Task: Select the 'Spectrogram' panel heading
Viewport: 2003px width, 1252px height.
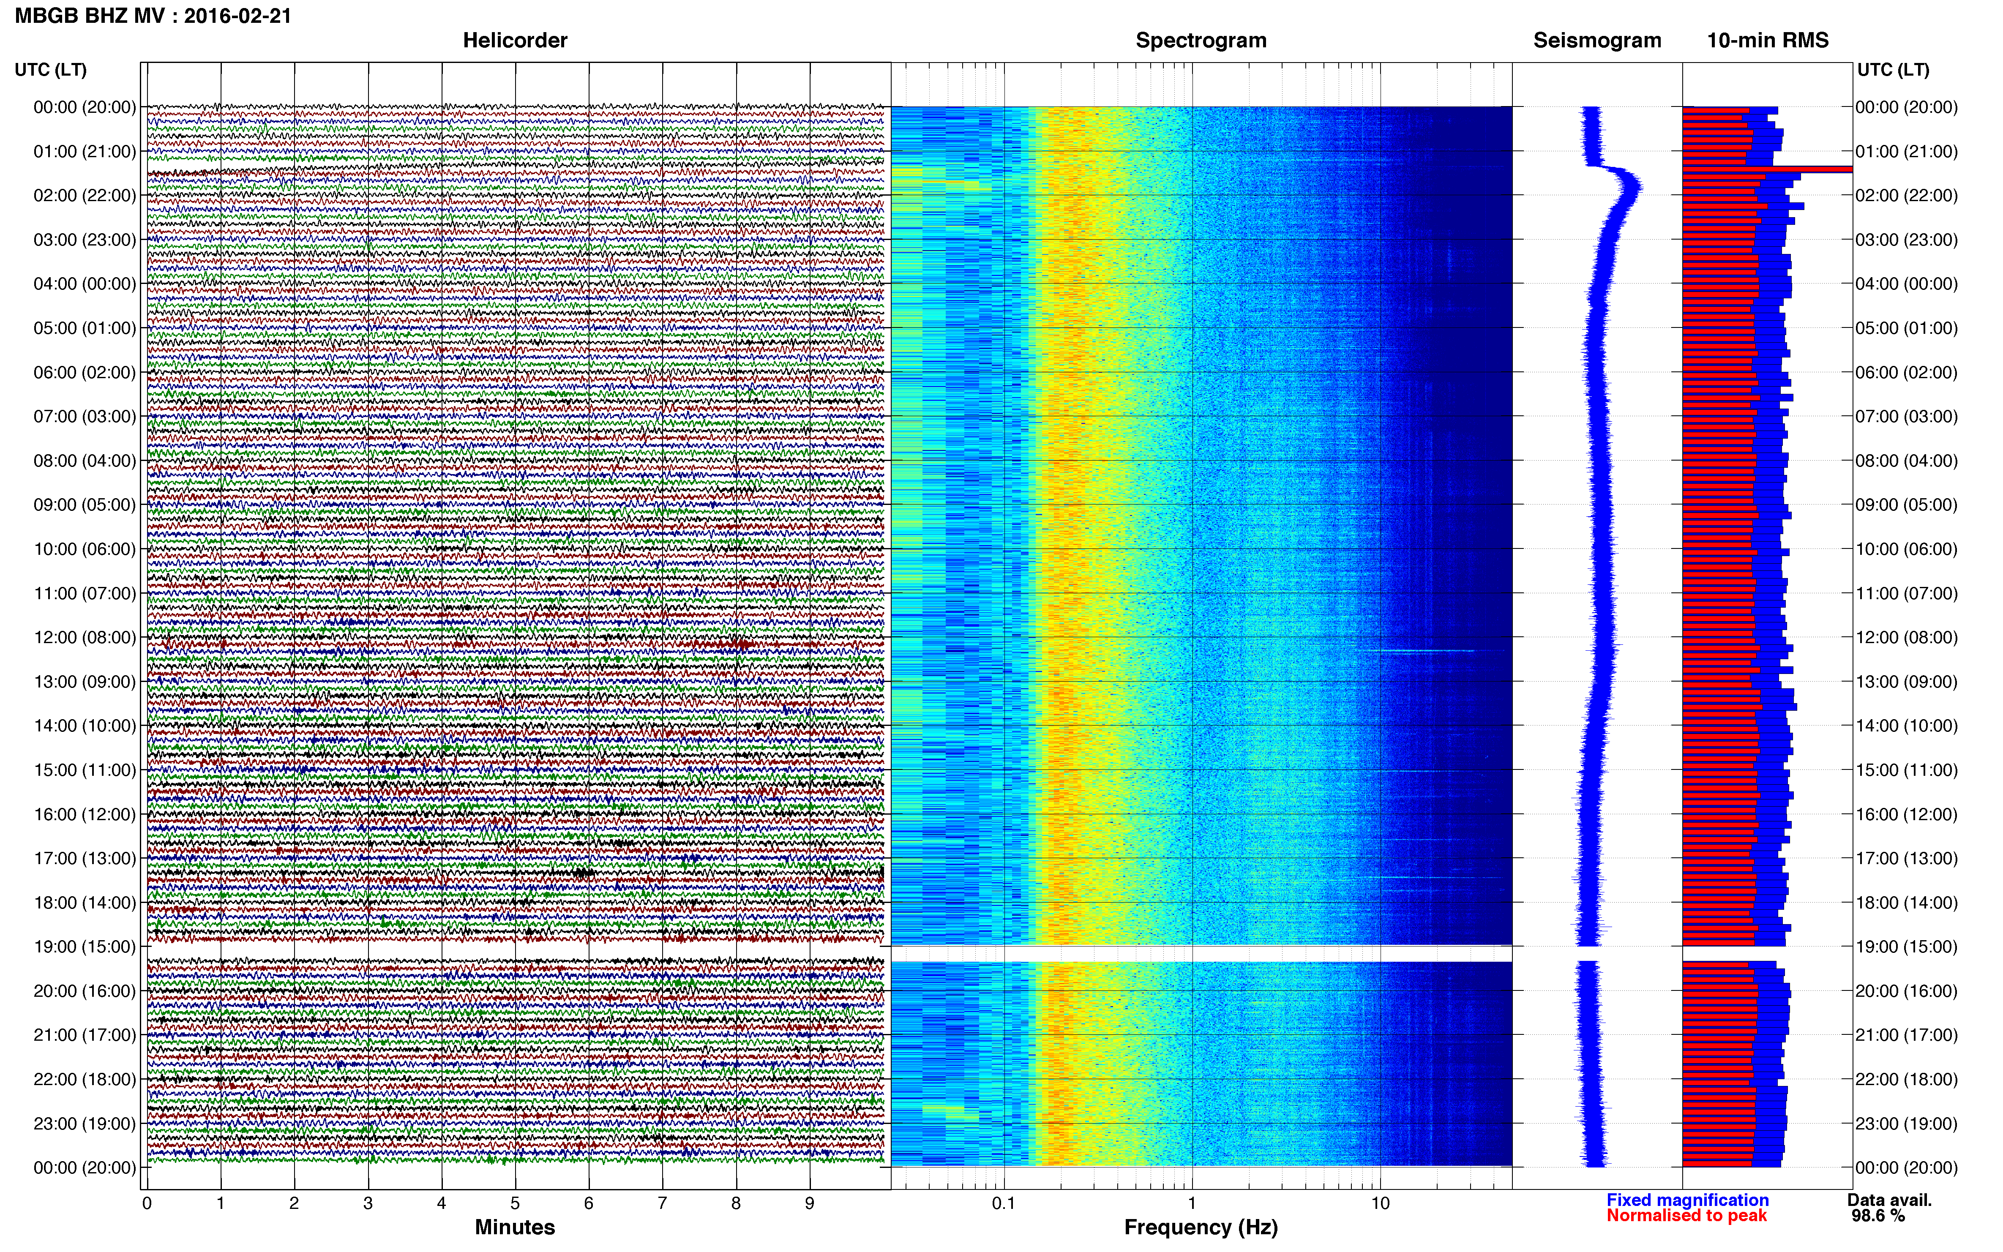Action: pos(1201,40)
